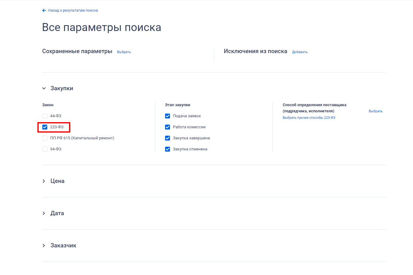Open Назад к результатам поиска link
413x275 pixels.
coord(73,10)
